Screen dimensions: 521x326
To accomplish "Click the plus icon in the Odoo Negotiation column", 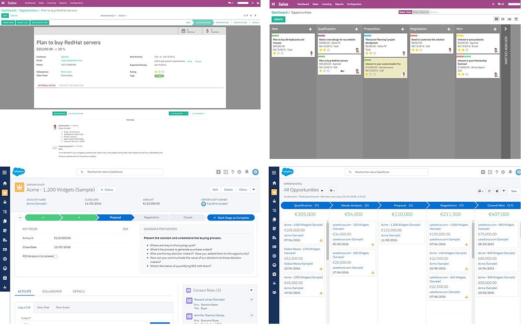I will pyautogui.click(x=448, y=29).
